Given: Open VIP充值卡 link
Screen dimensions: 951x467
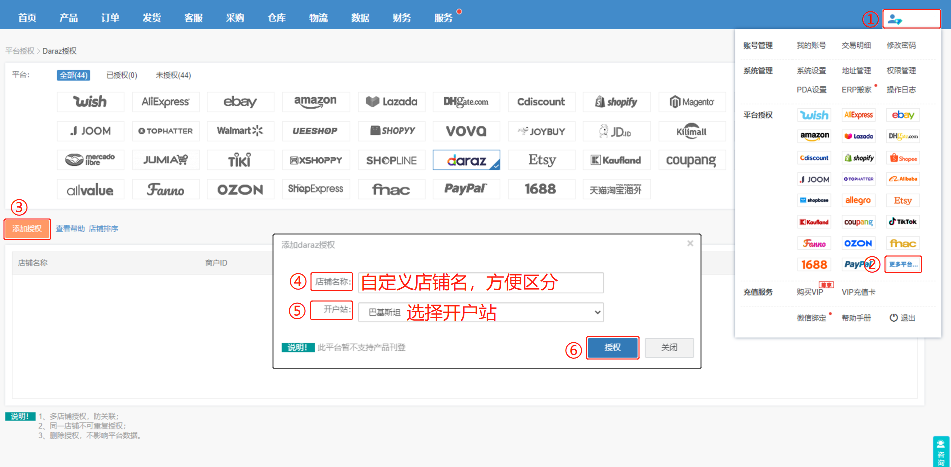Looking at the screenshot, I should [x=858, y=292].
